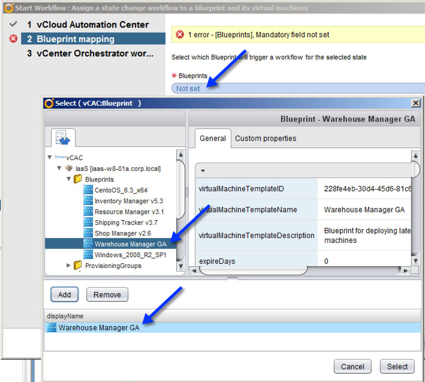Viewport: 425px width, 382px height.
Task: Click the Resource Manager v3.1 blueprint icon
Action: tap(88, 212)
